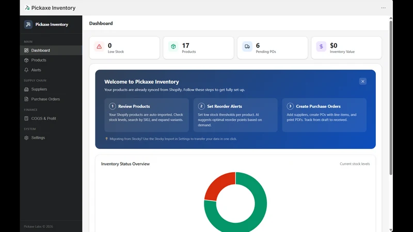Click the 'Pickaxe Inventory' sidebar brand name
The image size is (413, 232).
(x=52, y=24)
